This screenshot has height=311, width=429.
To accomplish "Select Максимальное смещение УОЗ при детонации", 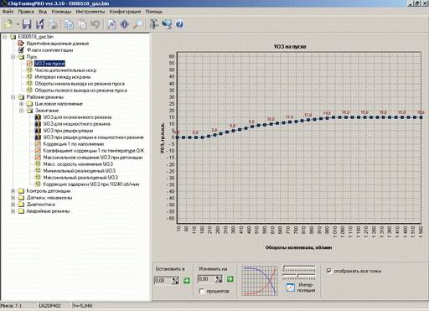I will 93,158.
